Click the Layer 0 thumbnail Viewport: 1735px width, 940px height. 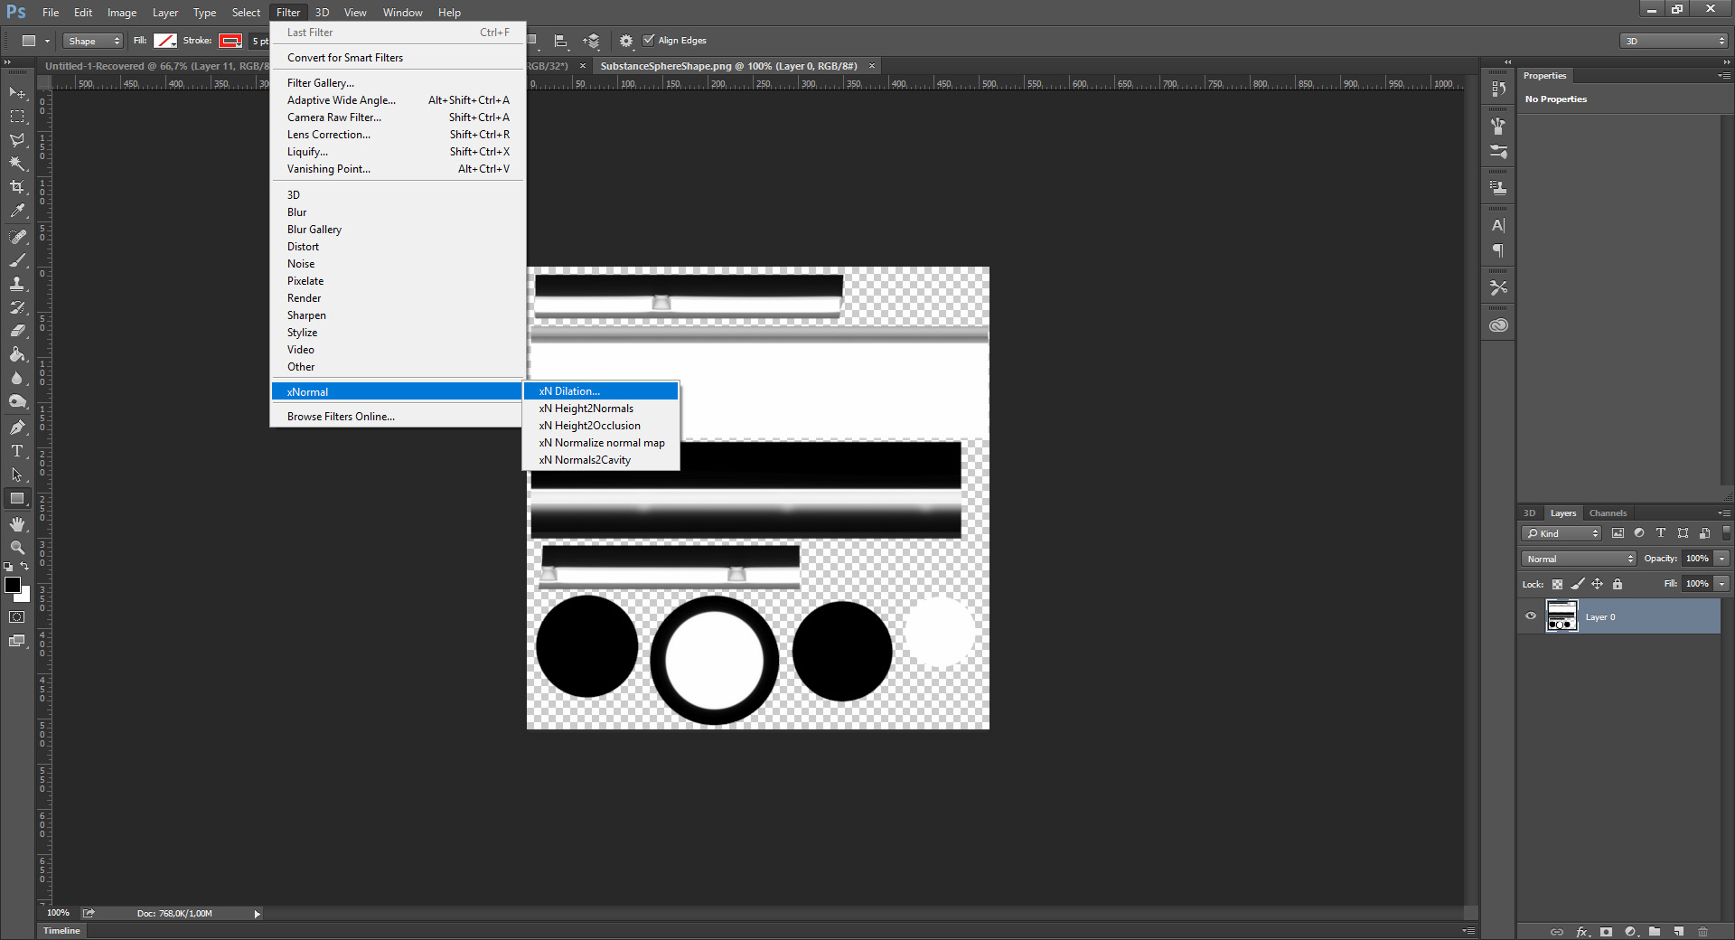[x=1561, y=616]
